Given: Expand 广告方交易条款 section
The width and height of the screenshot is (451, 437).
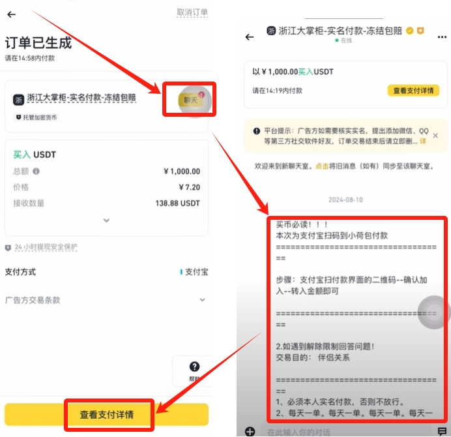Looking at the screenshot, I should click(x=106, y=300).
